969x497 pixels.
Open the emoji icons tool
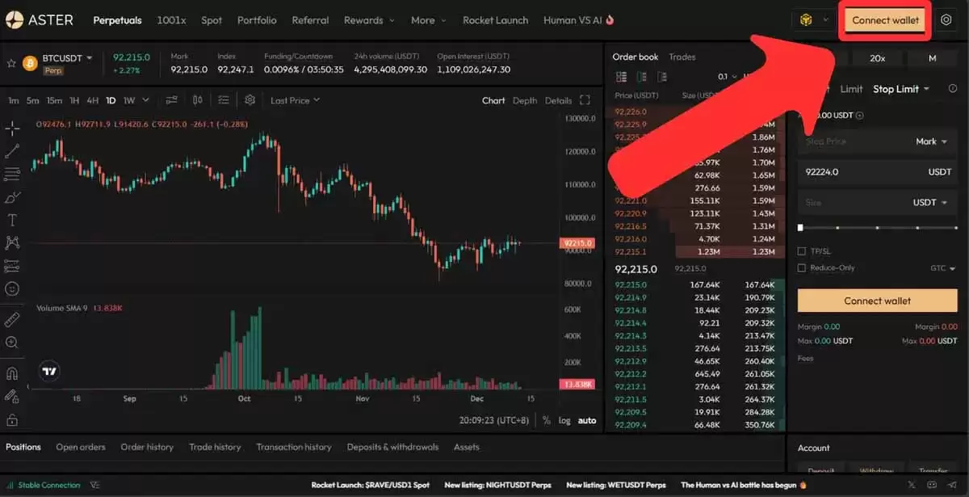click(12, 289)
